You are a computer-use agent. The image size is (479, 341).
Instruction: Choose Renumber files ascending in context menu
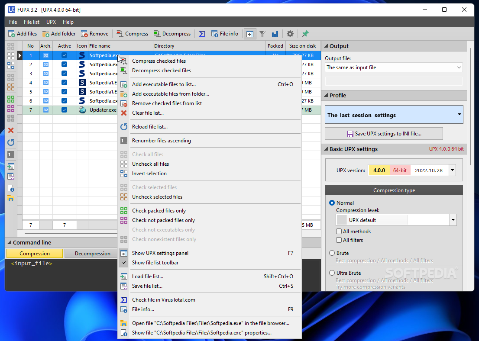pyautogui.click(x=210, y=141)
